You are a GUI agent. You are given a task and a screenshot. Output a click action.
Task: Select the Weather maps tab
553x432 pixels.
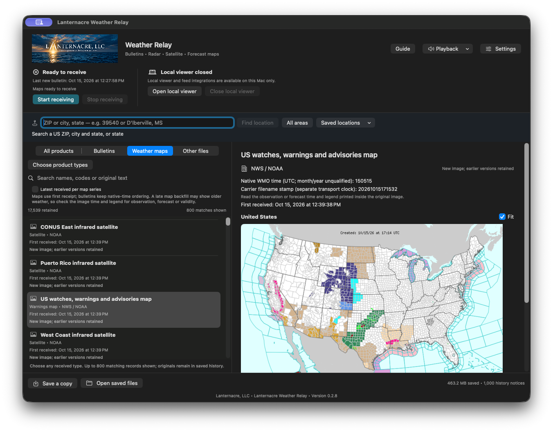(150, 151)
